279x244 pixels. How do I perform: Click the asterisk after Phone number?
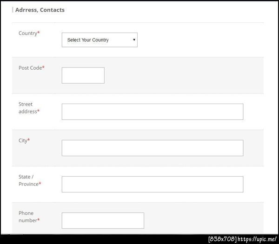39,220
